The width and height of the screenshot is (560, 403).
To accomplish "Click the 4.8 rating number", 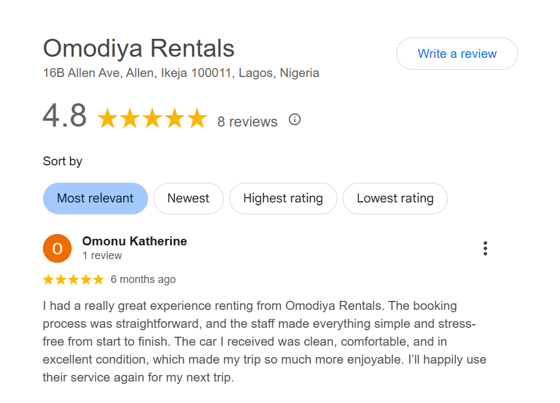I will click(64, 116).
